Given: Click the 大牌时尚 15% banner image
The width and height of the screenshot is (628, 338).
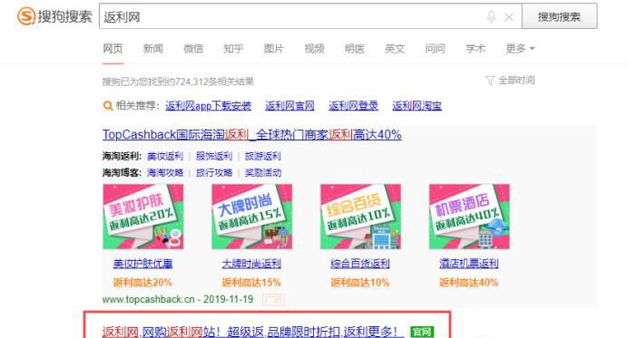Looking at the screenshot, I should tap(252, 217).
